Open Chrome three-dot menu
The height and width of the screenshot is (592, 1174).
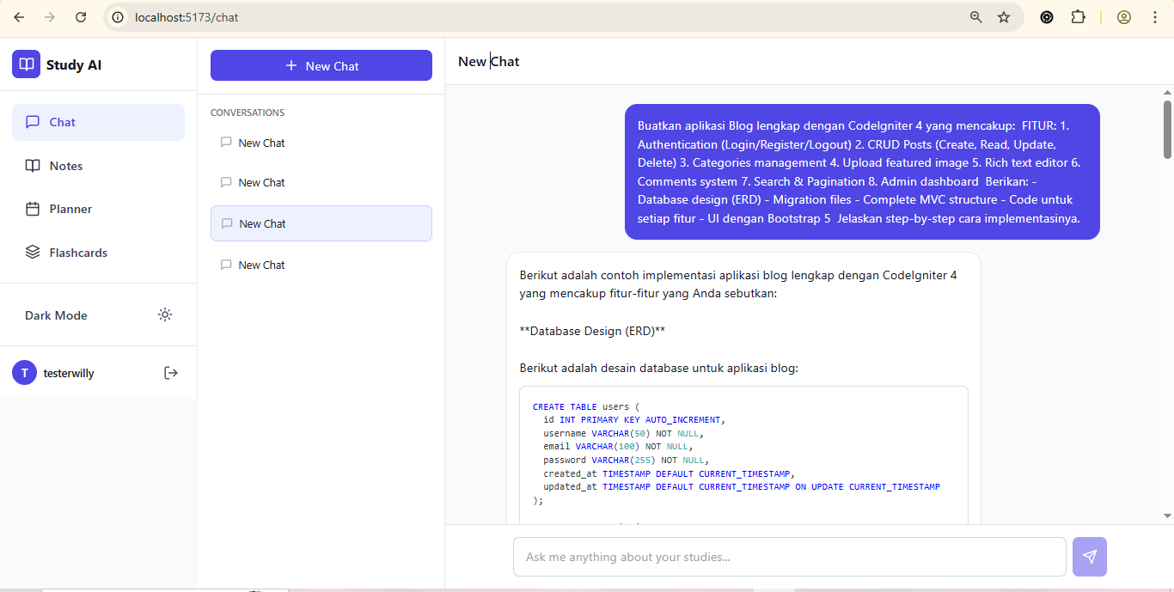pyautogui.click(x=1155, y=16)
